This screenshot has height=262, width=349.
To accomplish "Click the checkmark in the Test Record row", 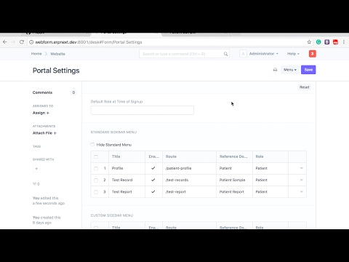I will click(x=153, y=180).
